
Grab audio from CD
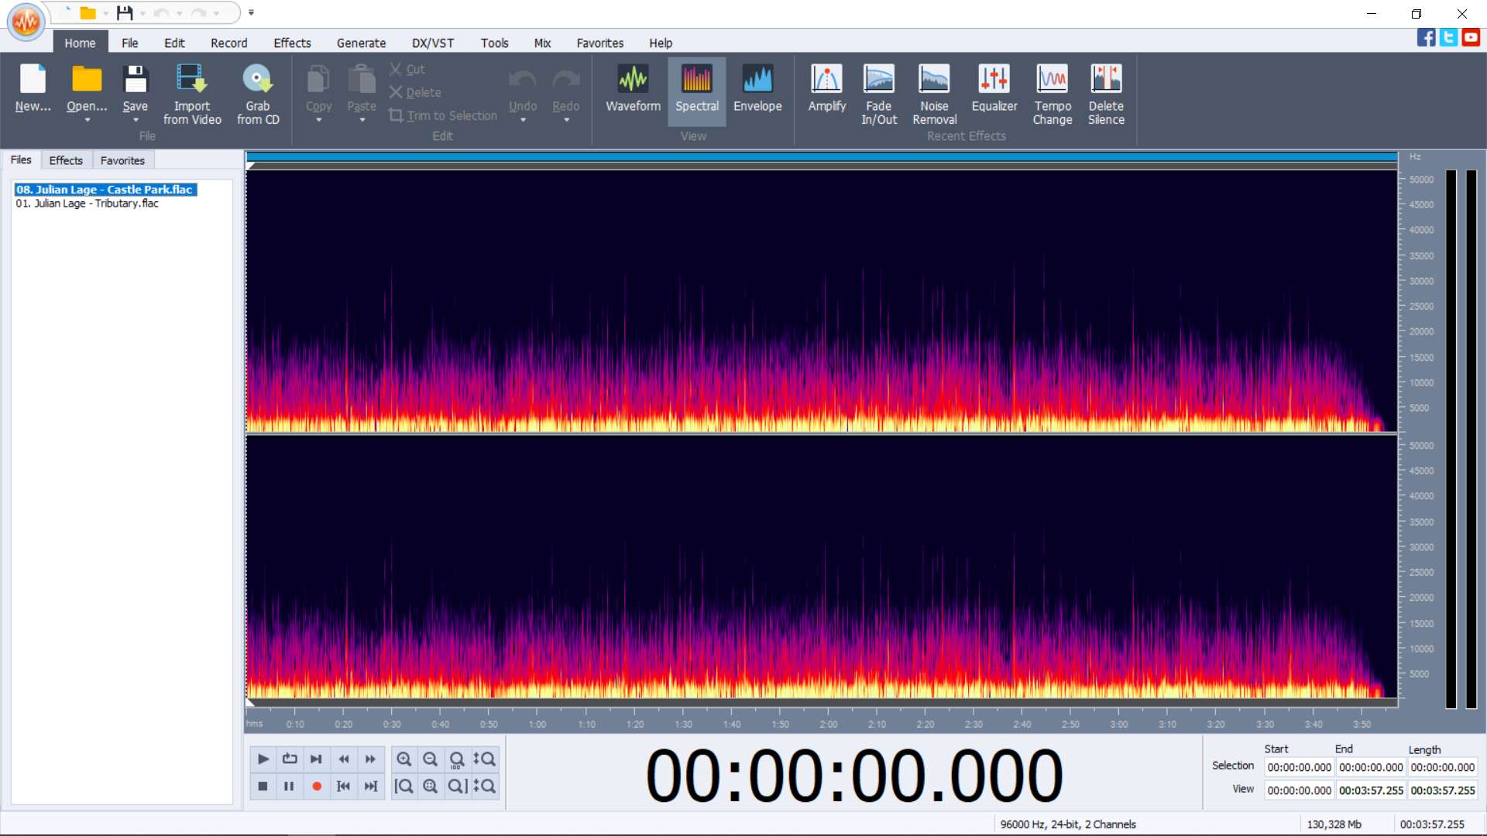coord(258,94)
